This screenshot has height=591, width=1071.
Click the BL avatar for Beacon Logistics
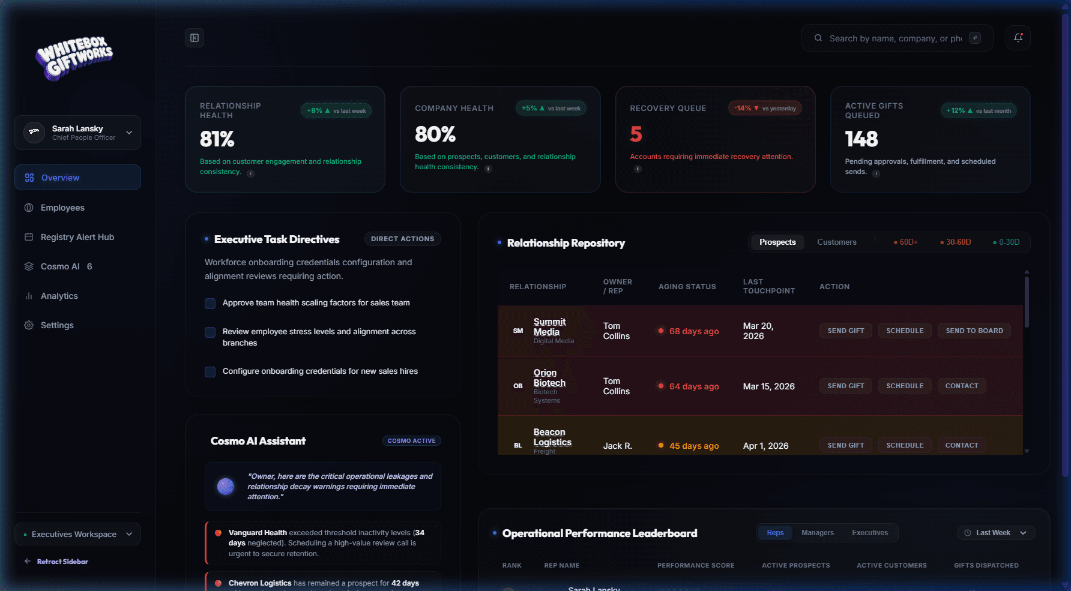pyautogui.click(x=518, y=445)
